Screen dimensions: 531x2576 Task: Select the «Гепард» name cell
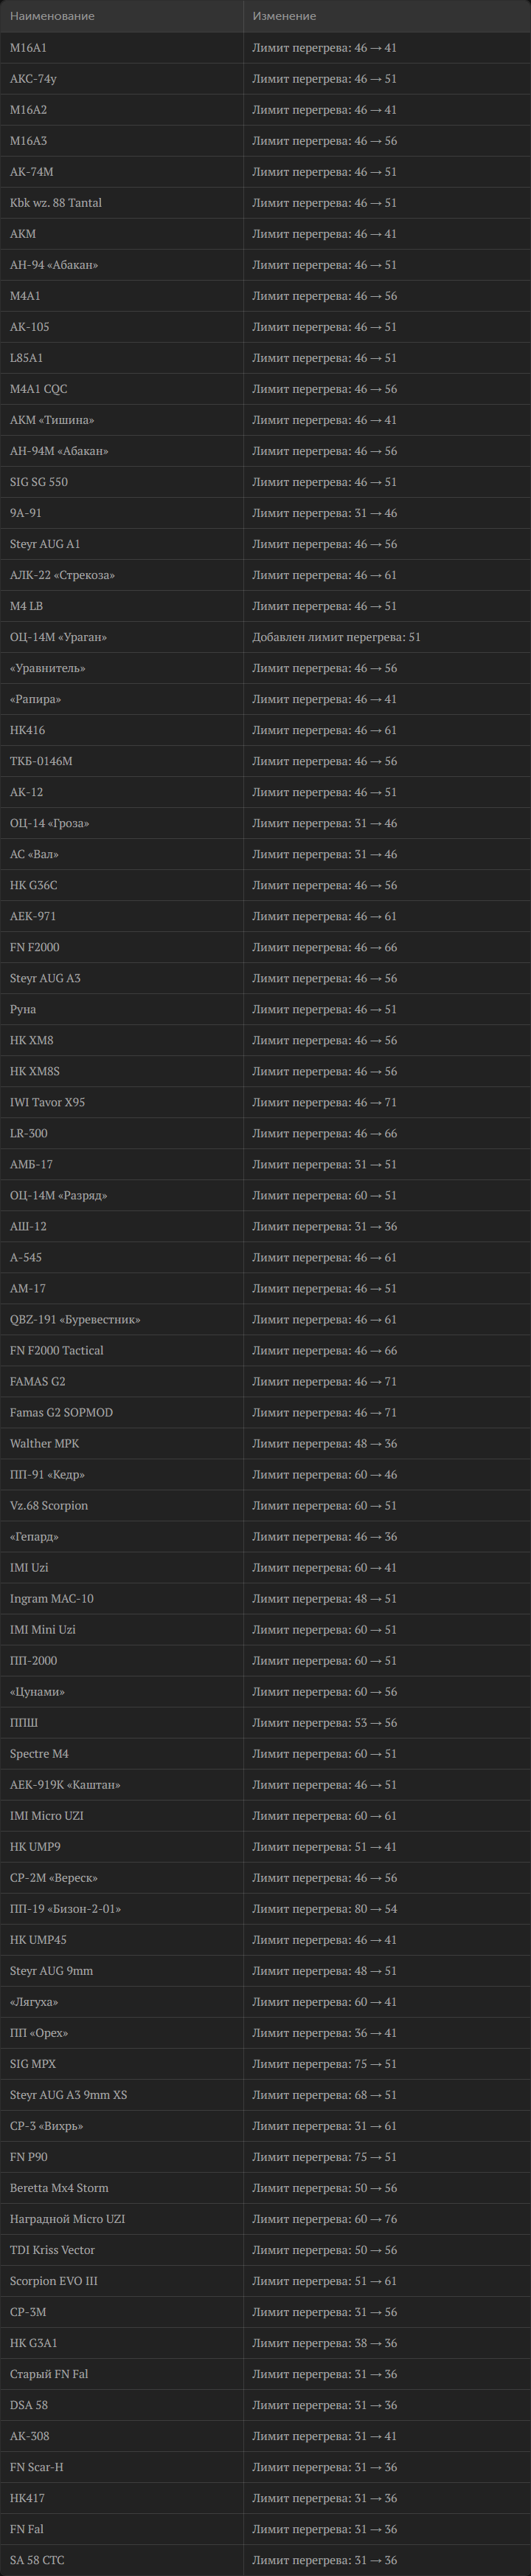(x=34, y=1536)
